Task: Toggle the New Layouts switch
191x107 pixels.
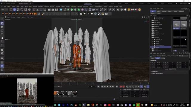Action: click(189, 4)
